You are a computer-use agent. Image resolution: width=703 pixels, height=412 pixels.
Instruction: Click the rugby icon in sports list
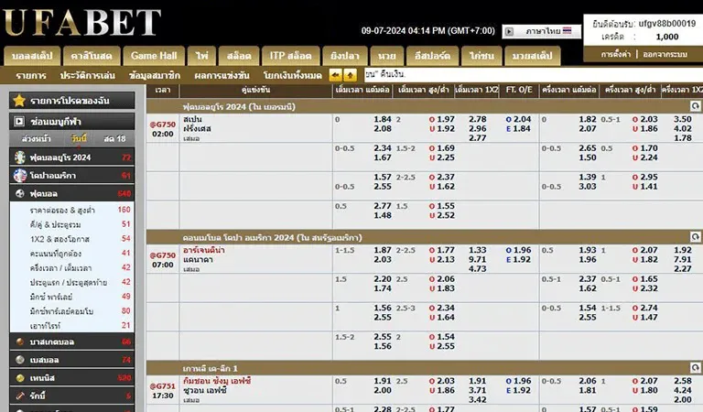19,396
